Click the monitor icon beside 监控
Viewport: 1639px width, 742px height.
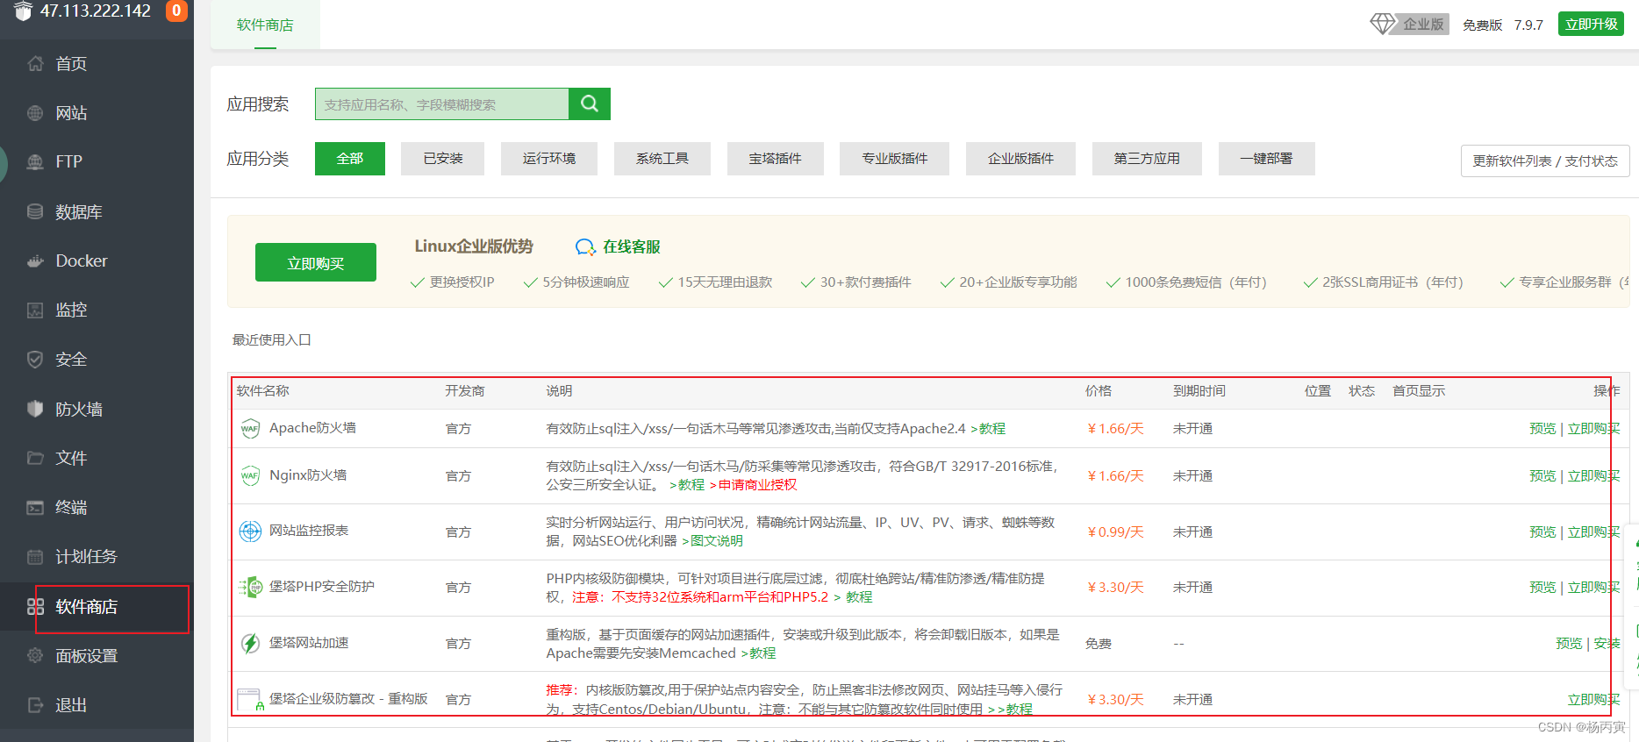tap(35, 310)
